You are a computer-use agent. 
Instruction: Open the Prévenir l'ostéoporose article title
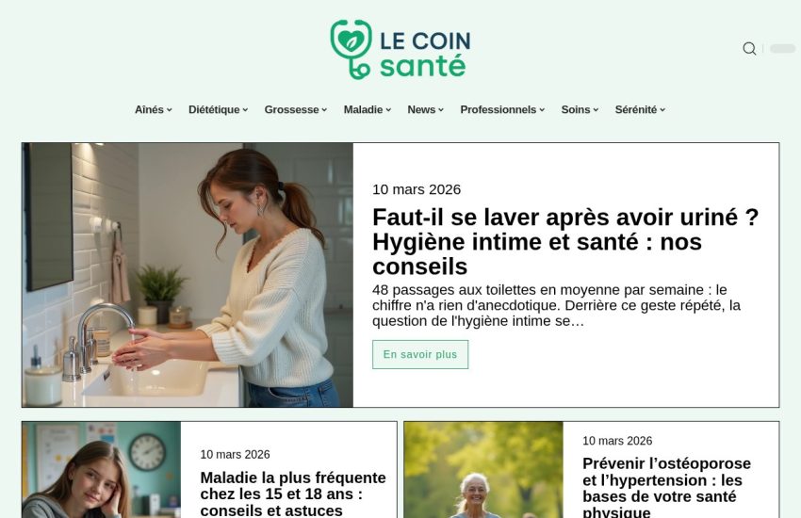666,487
